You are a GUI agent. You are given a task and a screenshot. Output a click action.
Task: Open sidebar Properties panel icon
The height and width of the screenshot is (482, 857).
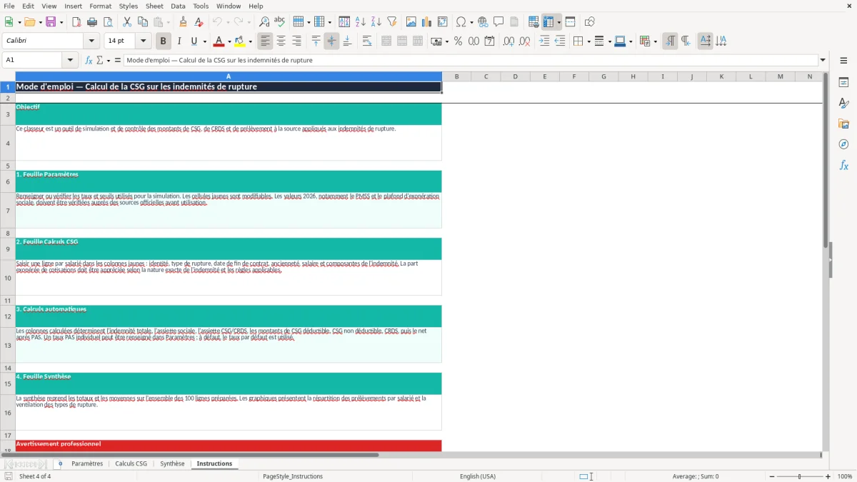tap(843, 82)
